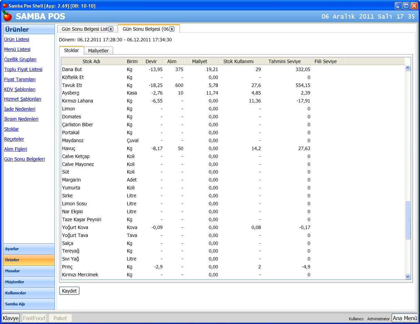The image size is (420, 324).
Task: Sort by the Stok Adı column header
Action: [x=91, y=61]
